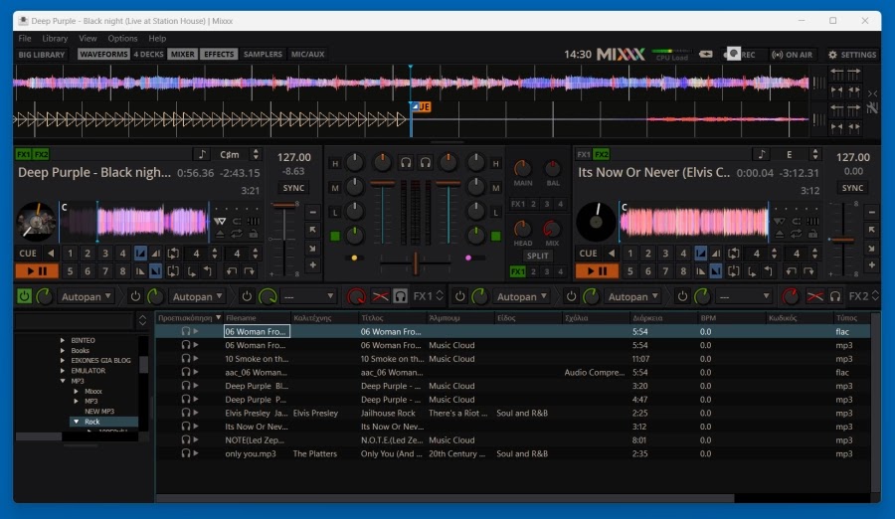Expand the Mixxx subfolder
Viewport: 895px width, 519px height.
click(76, 391)
